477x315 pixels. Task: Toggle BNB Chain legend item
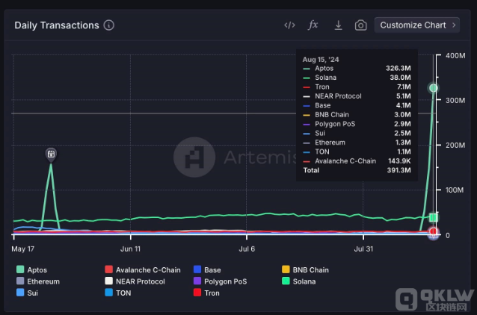point(305,269)
